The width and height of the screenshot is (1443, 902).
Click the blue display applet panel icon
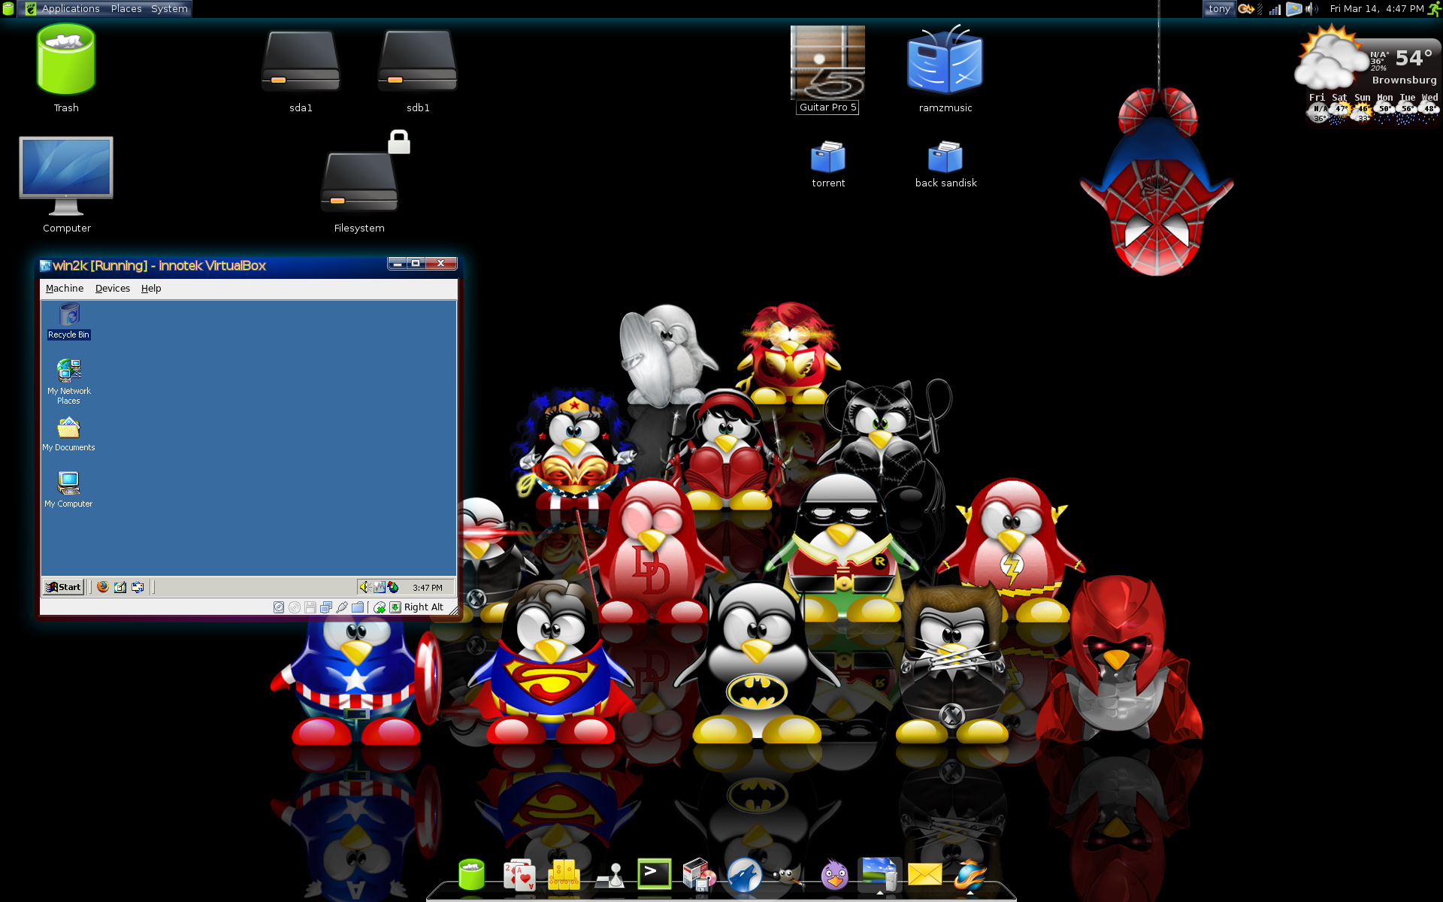pyautogui.click(x=1293, y=9)
